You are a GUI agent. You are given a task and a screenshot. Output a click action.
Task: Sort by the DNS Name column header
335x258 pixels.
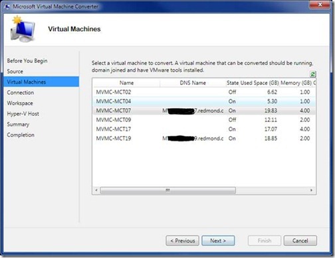click(193, 83)
